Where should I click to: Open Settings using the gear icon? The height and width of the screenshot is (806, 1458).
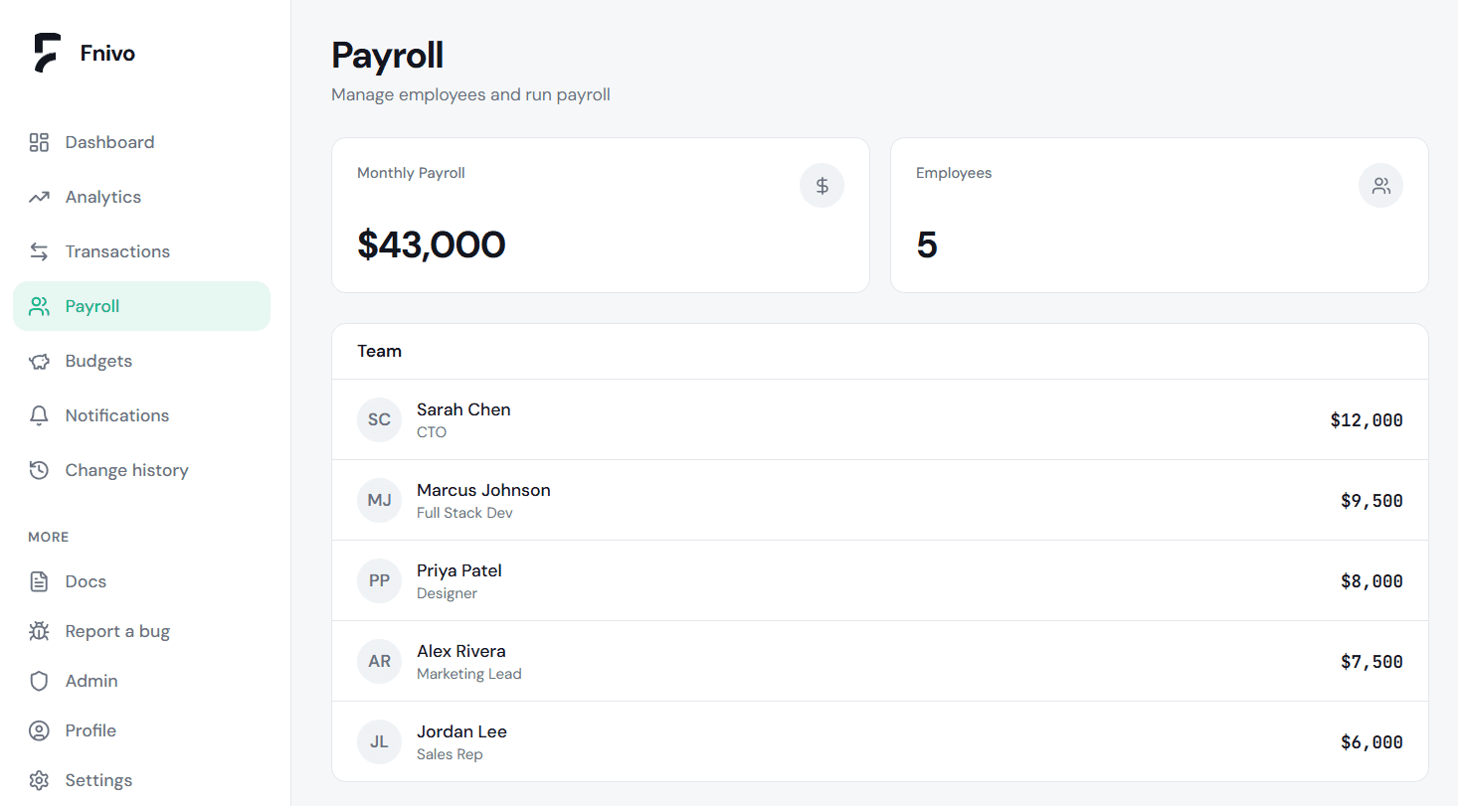pyautogui.click(x=39, y=780)
